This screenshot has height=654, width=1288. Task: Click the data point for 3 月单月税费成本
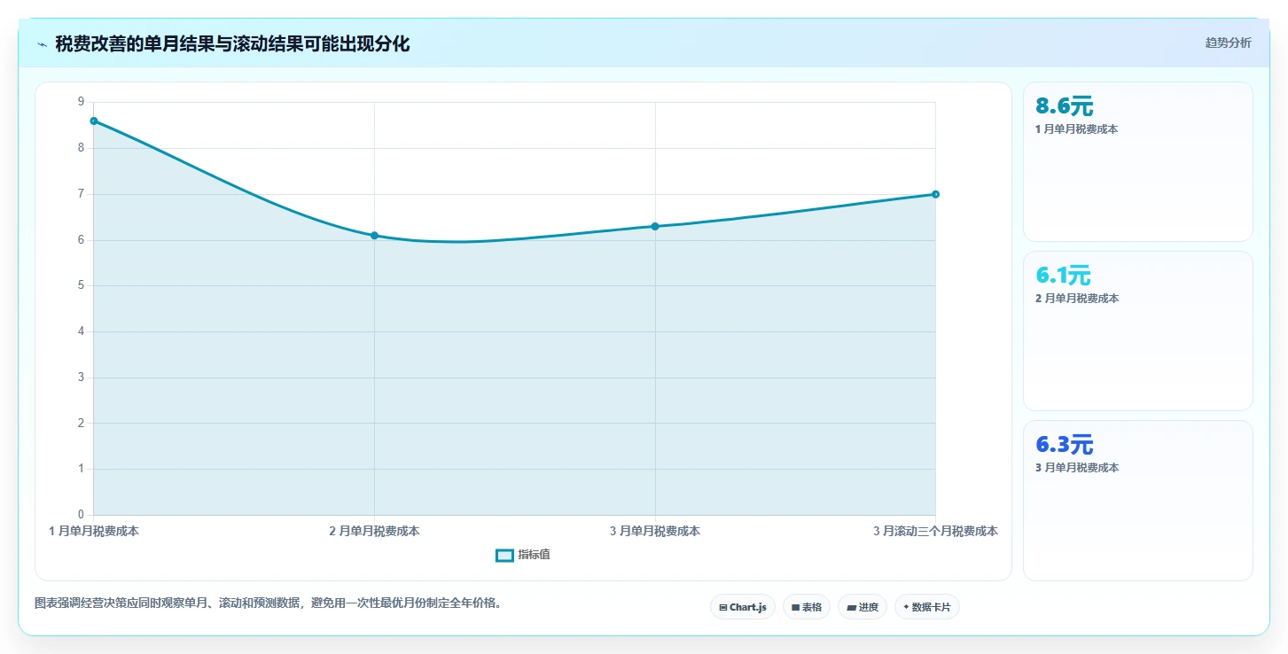655,226
